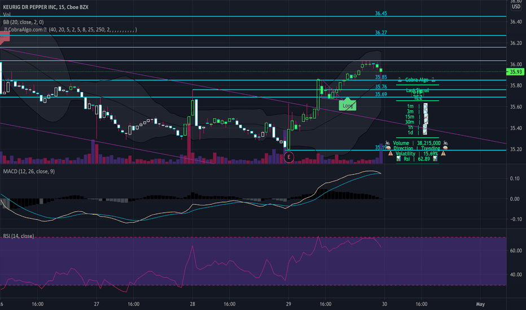Click the Rsi 62.89 readout
Image resolution: width=526 pixels, height=310 pixels.
pos(418,158)
